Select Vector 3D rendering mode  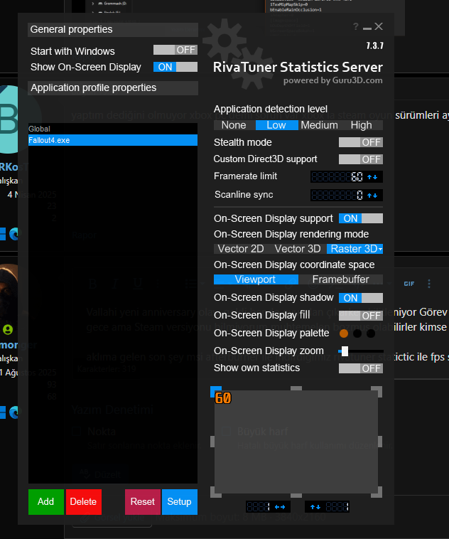(298, 249)
